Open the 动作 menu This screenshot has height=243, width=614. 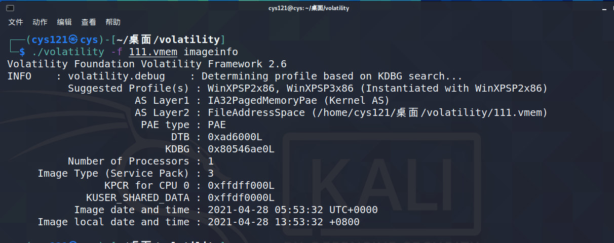tap(40, 22)
